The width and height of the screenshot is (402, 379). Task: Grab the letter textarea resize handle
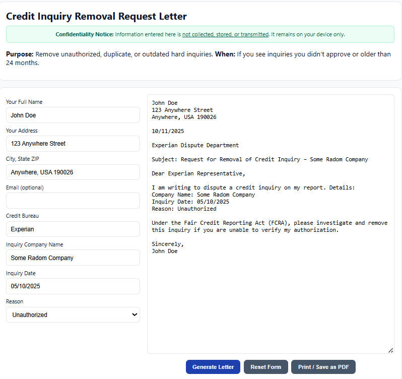[x=390, y=350]
